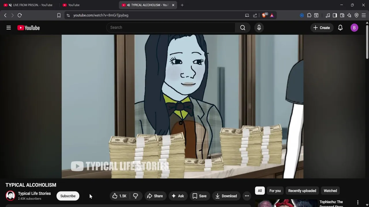The width and height of the screenshot is (369, 207).
Task: Open the browser main menu
Action: pos(364,15)
